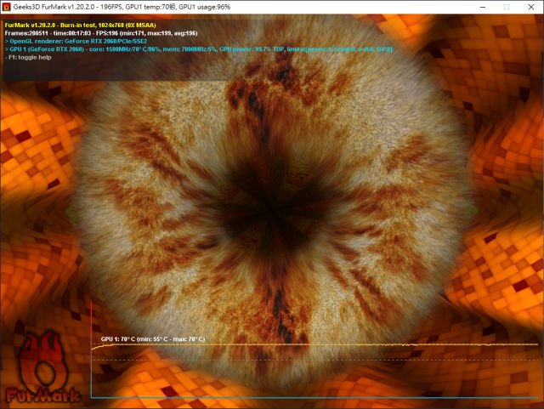544x409 pixels.
Task: Click the 'FurMark v1.20.2.0 - Burn-in test' line
Action: click(x=81, y=25)
